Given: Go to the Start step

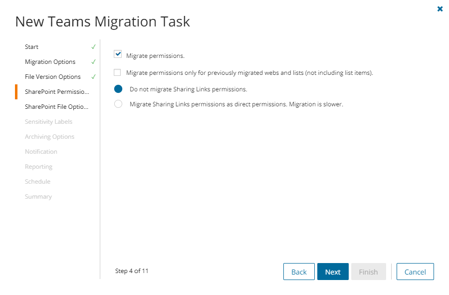Looking at the screenshot, I should coord(32,47).
